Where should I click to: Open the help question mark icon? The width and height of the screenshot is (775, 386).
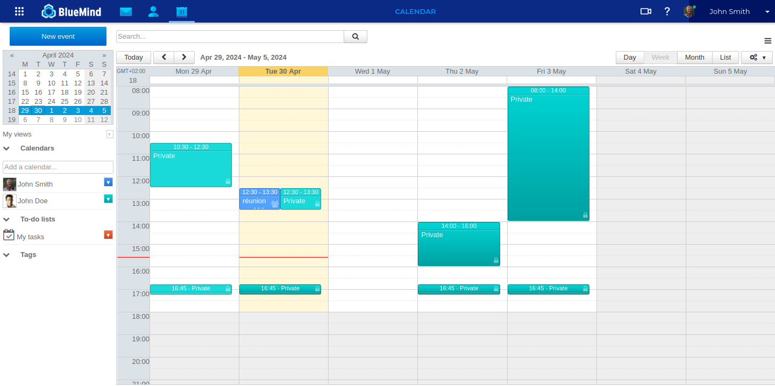667,11
